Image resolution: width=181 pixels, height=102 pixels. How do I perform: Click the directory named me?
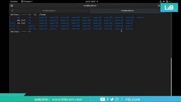[19, 18]
